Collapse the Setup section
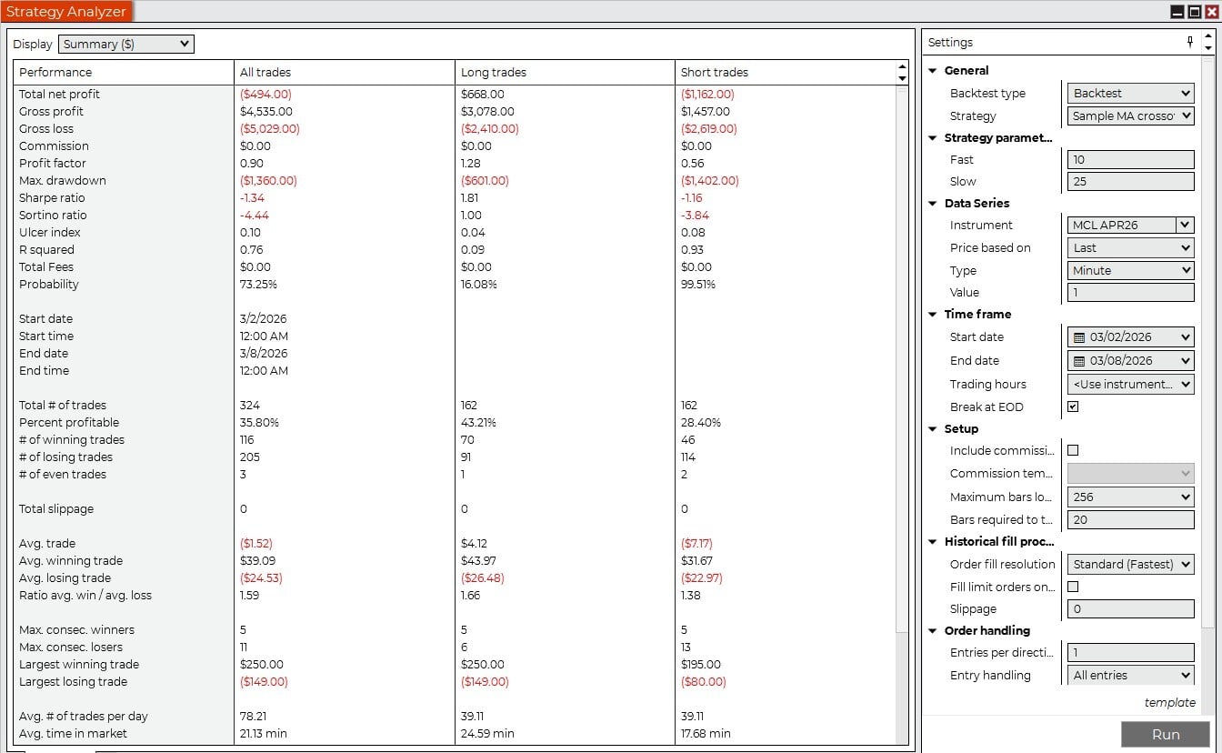 click(x=933, y=429)
